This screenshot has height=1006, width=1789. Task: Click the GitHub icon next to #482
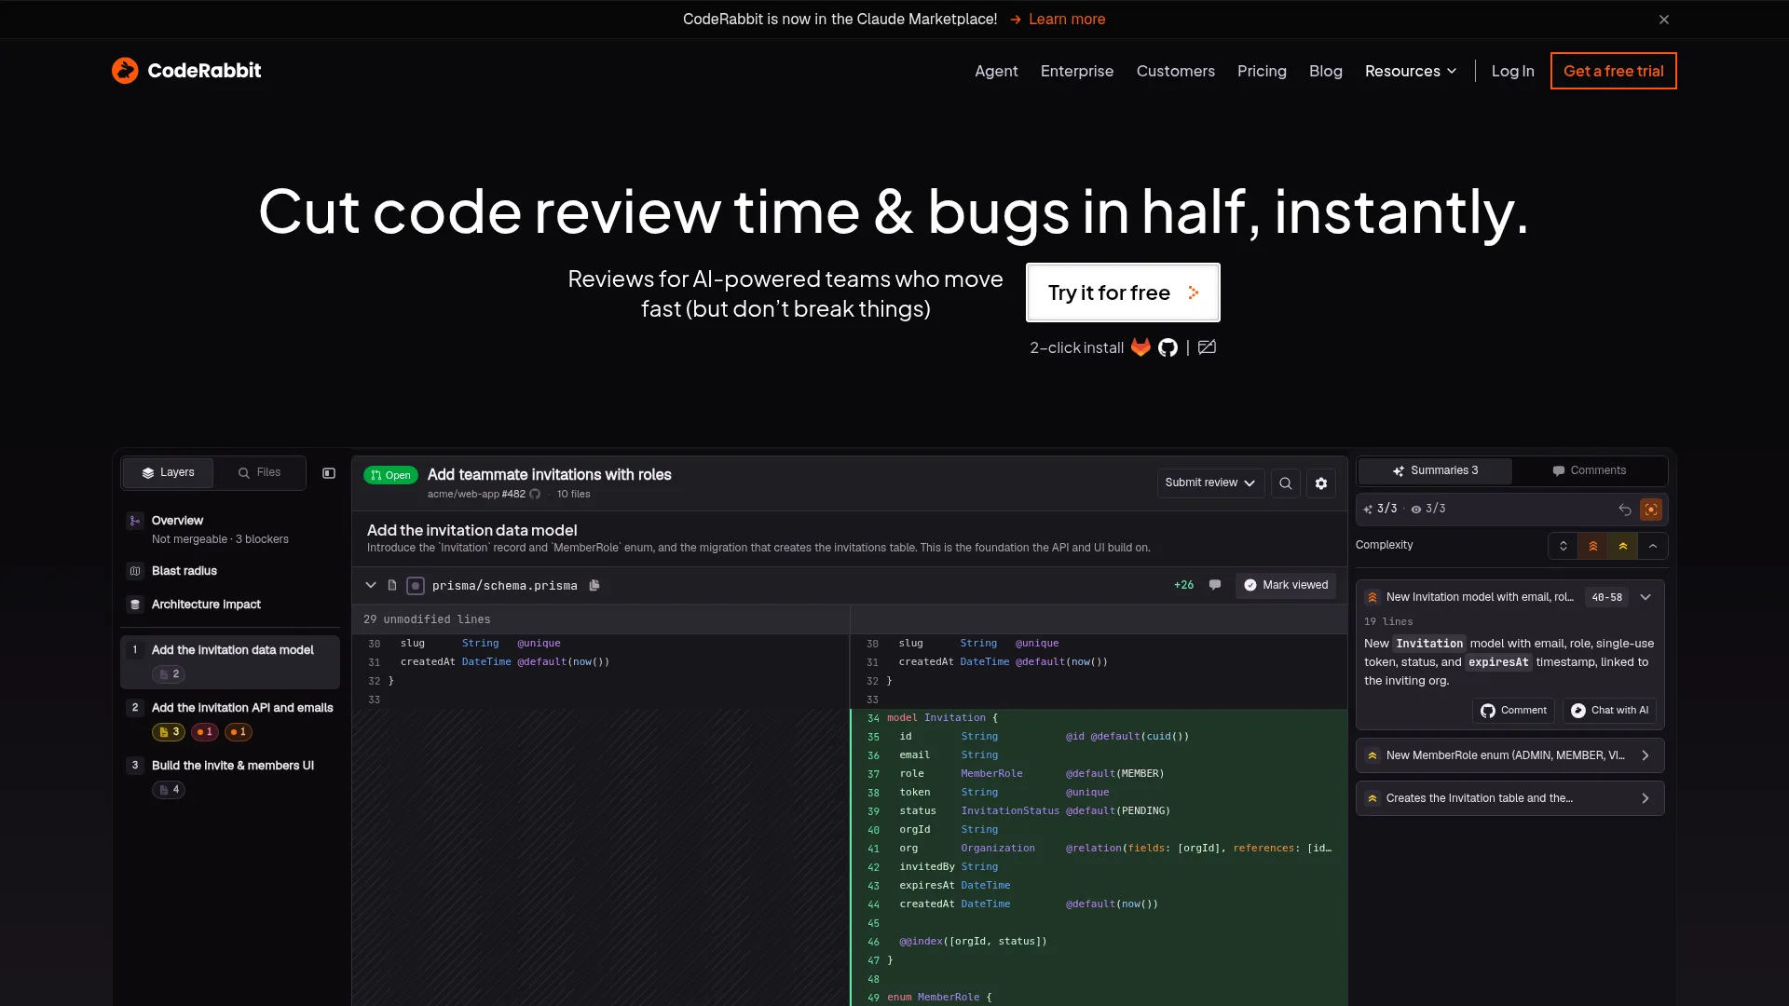pos(535,495)
